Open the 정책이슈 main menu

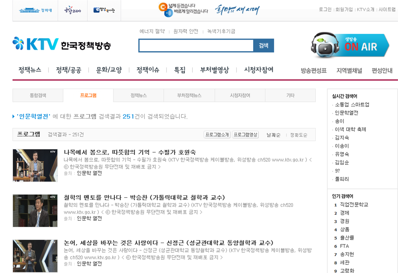(148, 70)
